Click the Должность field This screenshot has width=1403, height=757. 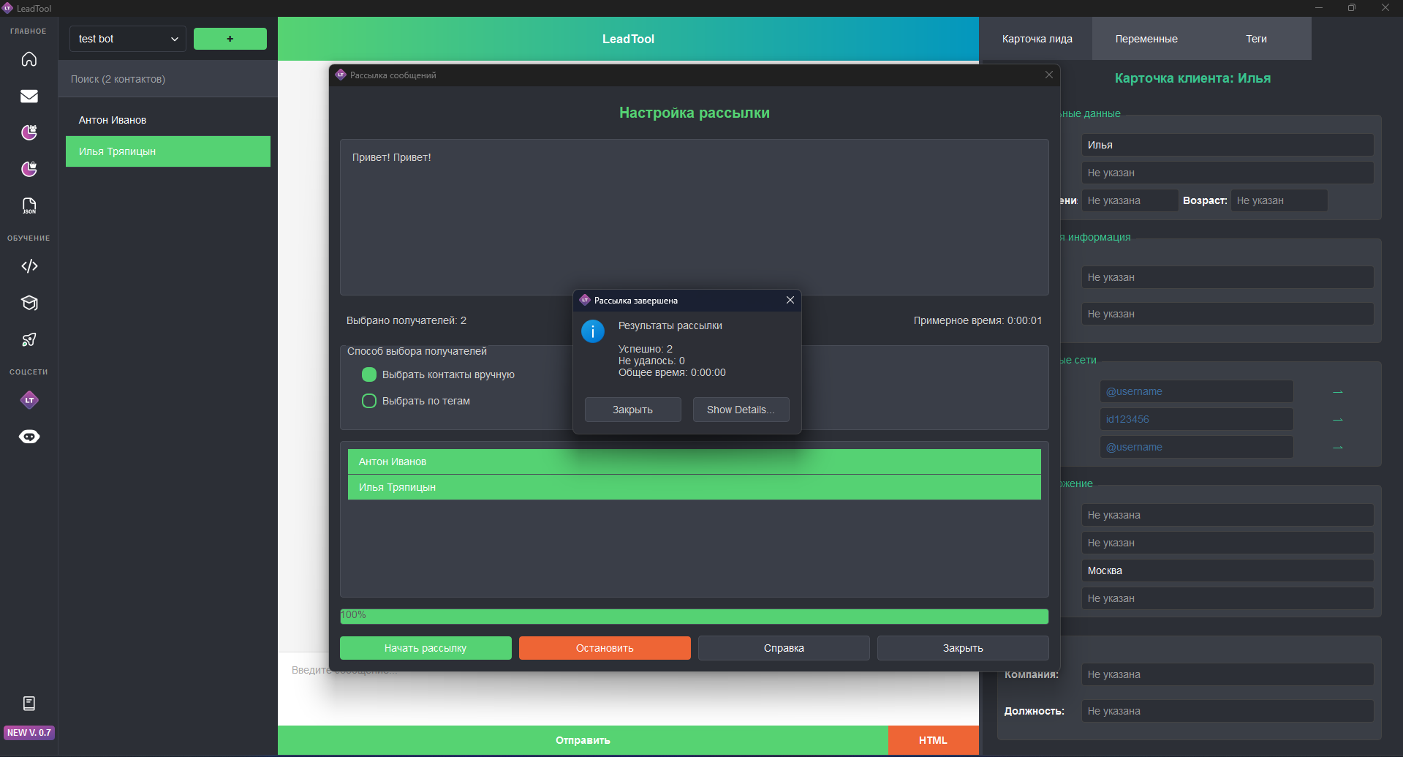[x=1228, y=711]
